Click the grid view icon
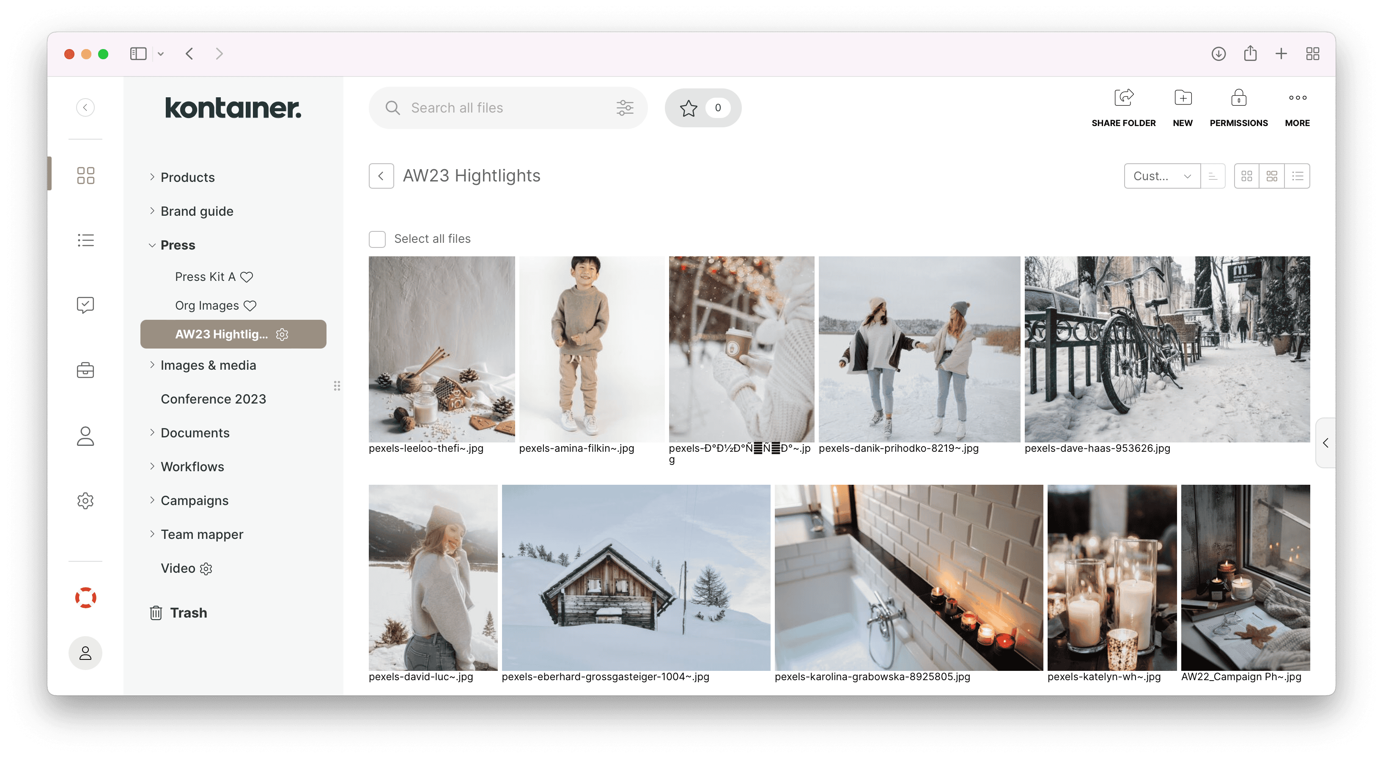The height and width of the screenshot is (758, 1383). pos(1246,176)
